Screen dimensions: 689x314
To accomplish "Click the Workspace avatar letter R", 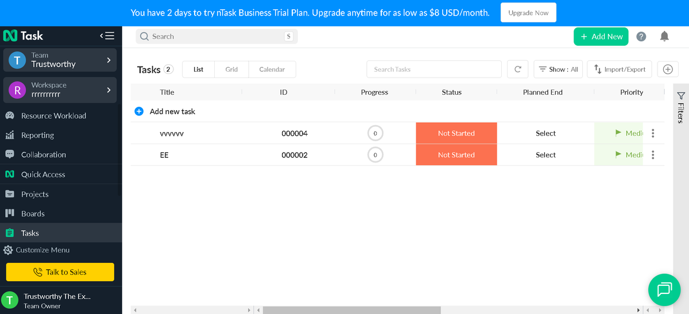I will click(17, 90).
